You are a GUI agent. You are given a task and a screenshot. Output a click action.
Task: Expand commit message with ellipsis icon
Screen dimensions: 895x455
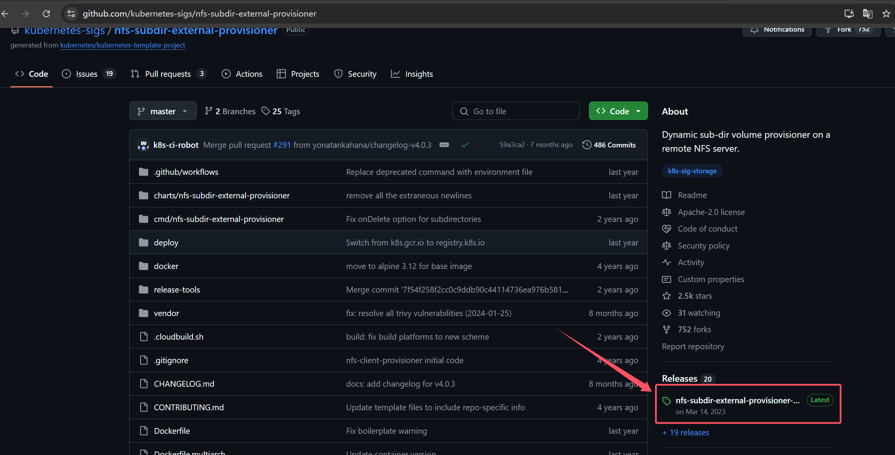pos(444,145)
